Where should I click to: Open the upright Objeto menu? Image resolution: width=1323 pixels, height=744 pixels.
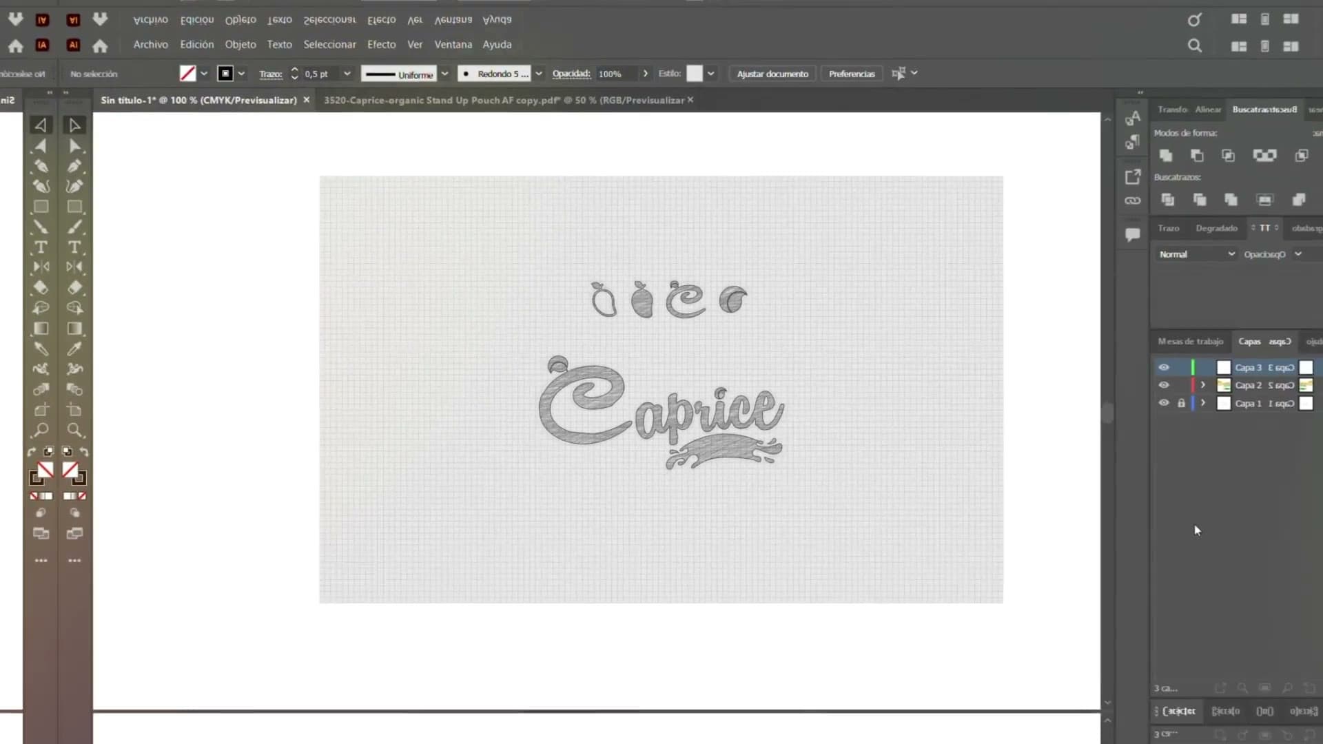240,45
